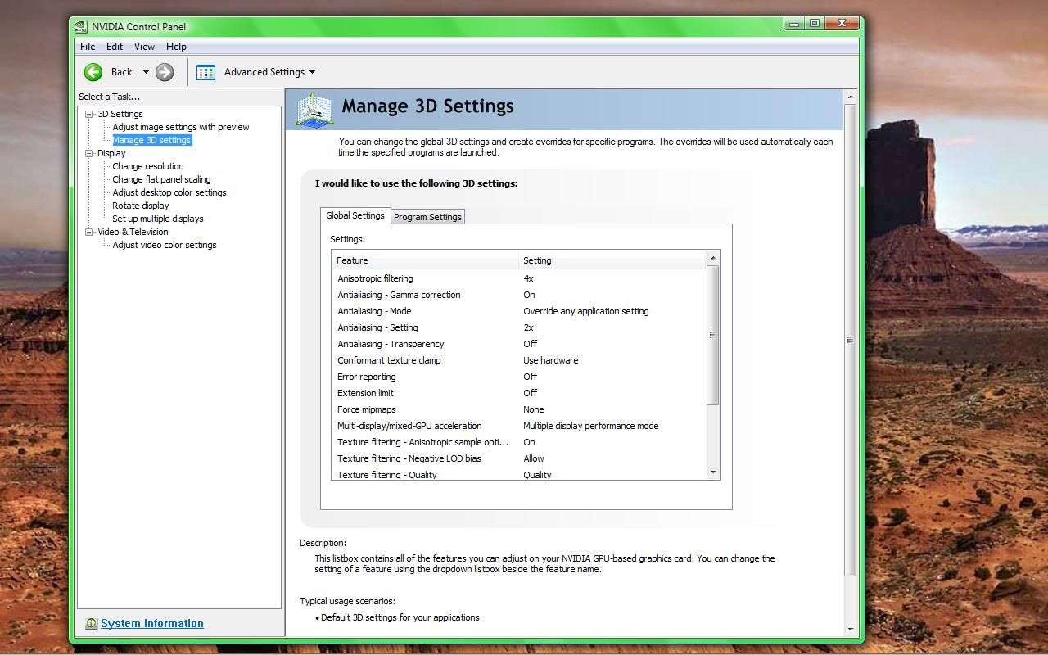Select Rotate display task
The height and width of the screenshot is (655, 1048).
(x=141, y=206)
